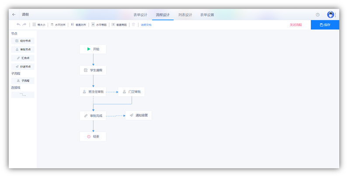Click the 节点 section heading
Screen dimensions: 348x177
[x=14, y=34]
